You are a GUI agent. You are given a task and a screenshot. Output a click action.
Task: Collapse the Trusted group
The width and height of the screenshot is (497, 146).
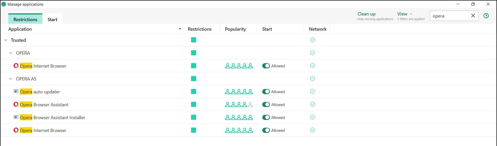tap(6, 40)
